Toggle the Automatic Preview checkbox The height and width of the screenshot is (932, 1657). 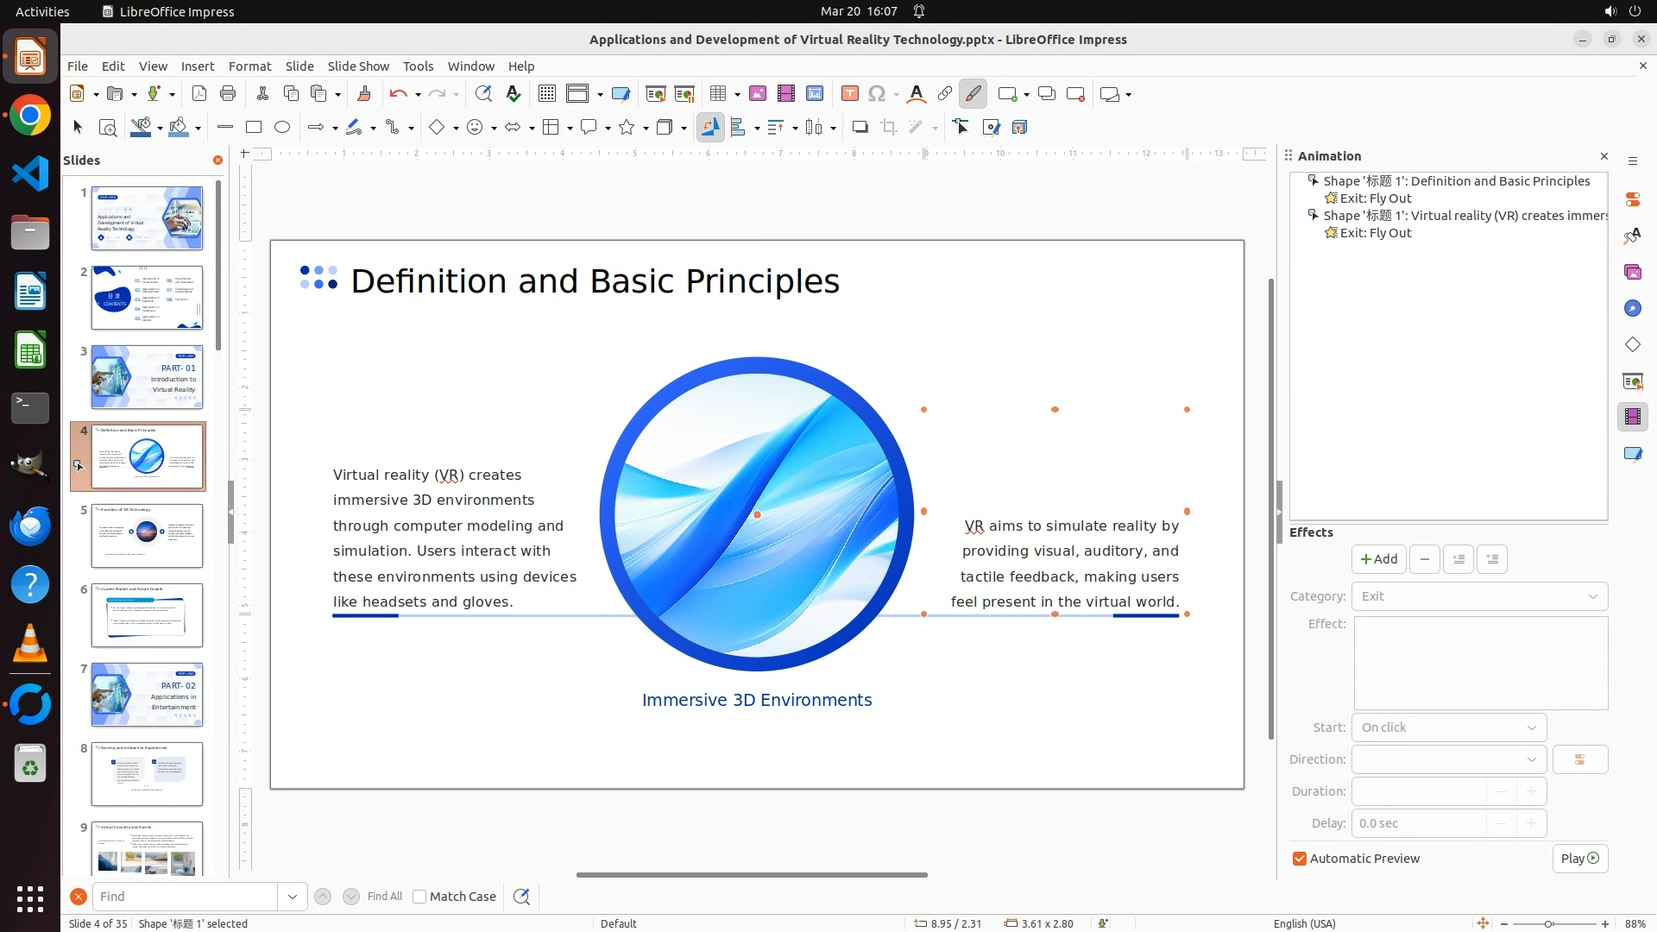1300,859
